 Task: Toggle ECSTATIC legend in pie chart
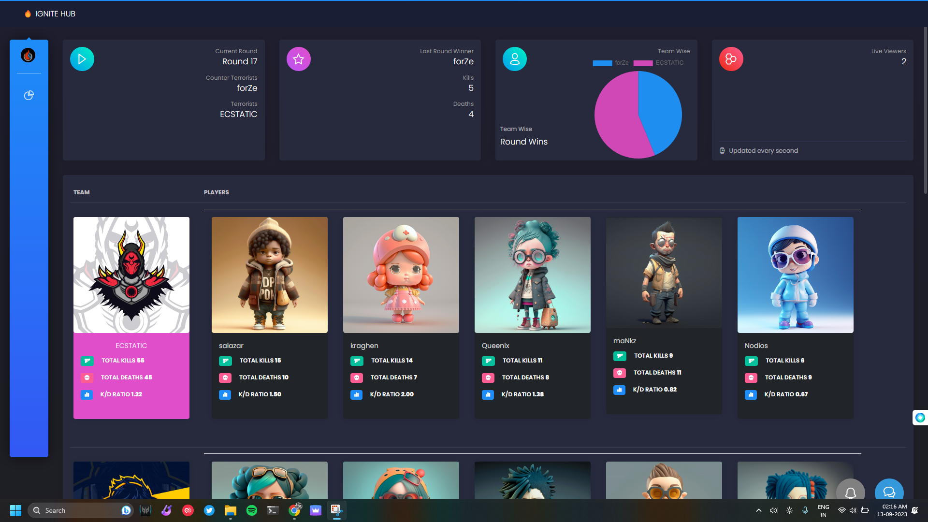click(x=658, y=63)
